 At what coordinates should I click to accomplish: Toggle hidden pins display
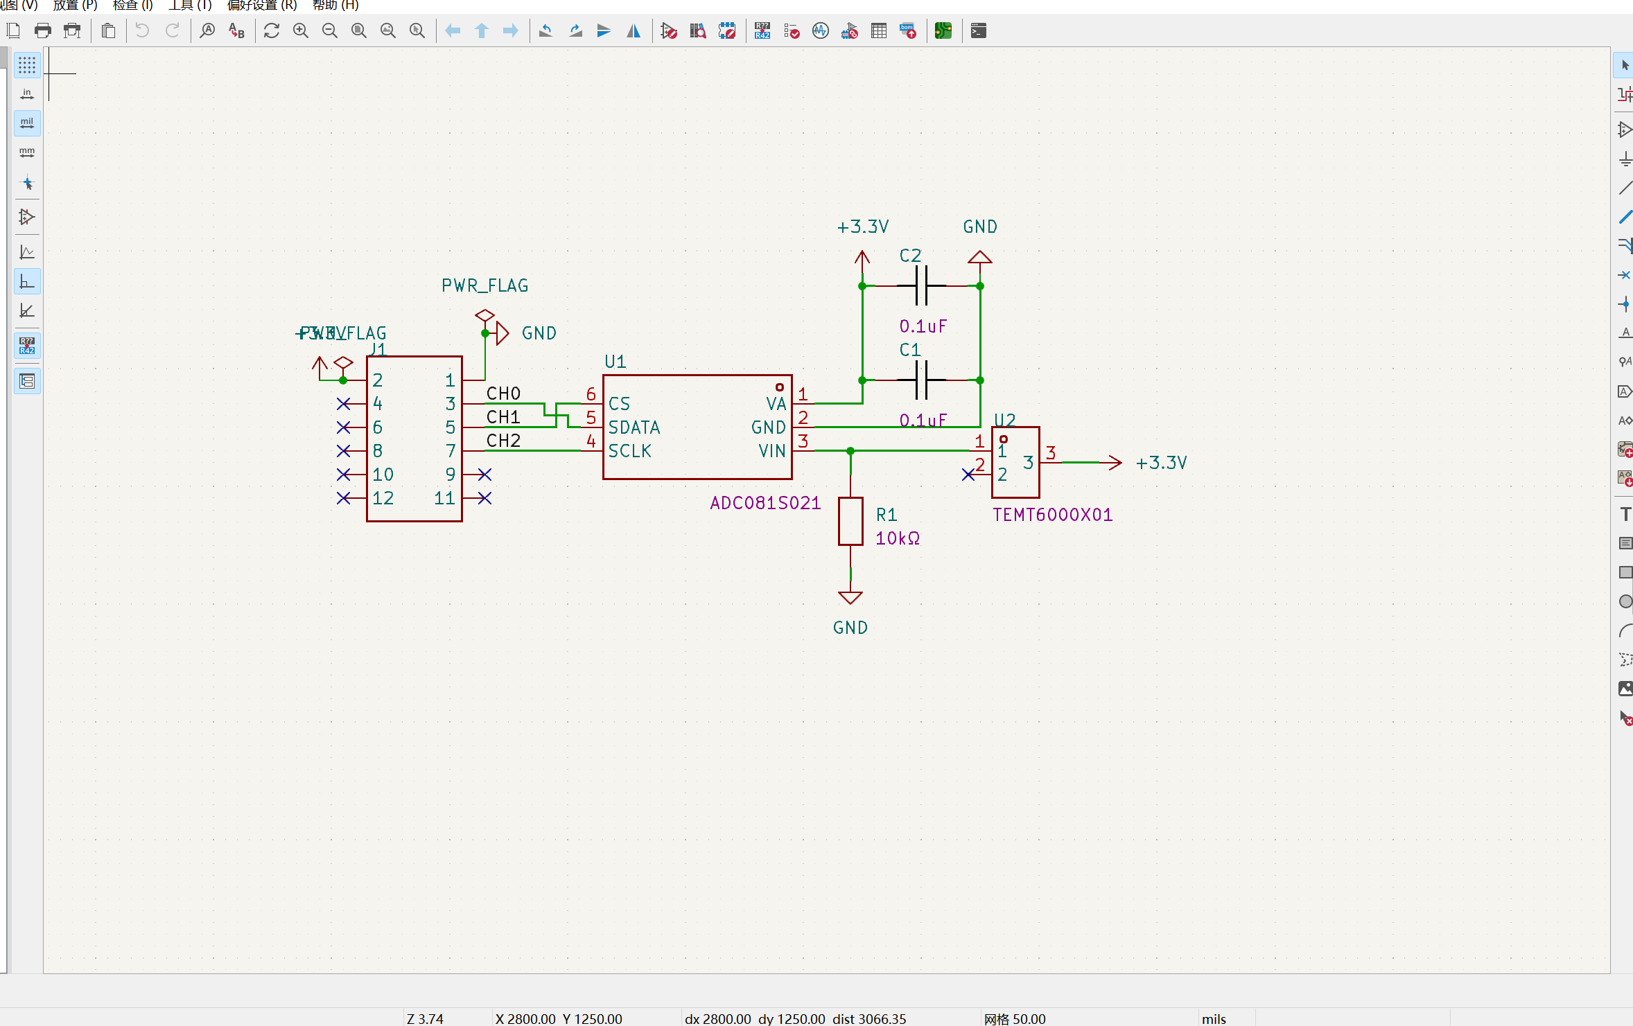[27, 218]
